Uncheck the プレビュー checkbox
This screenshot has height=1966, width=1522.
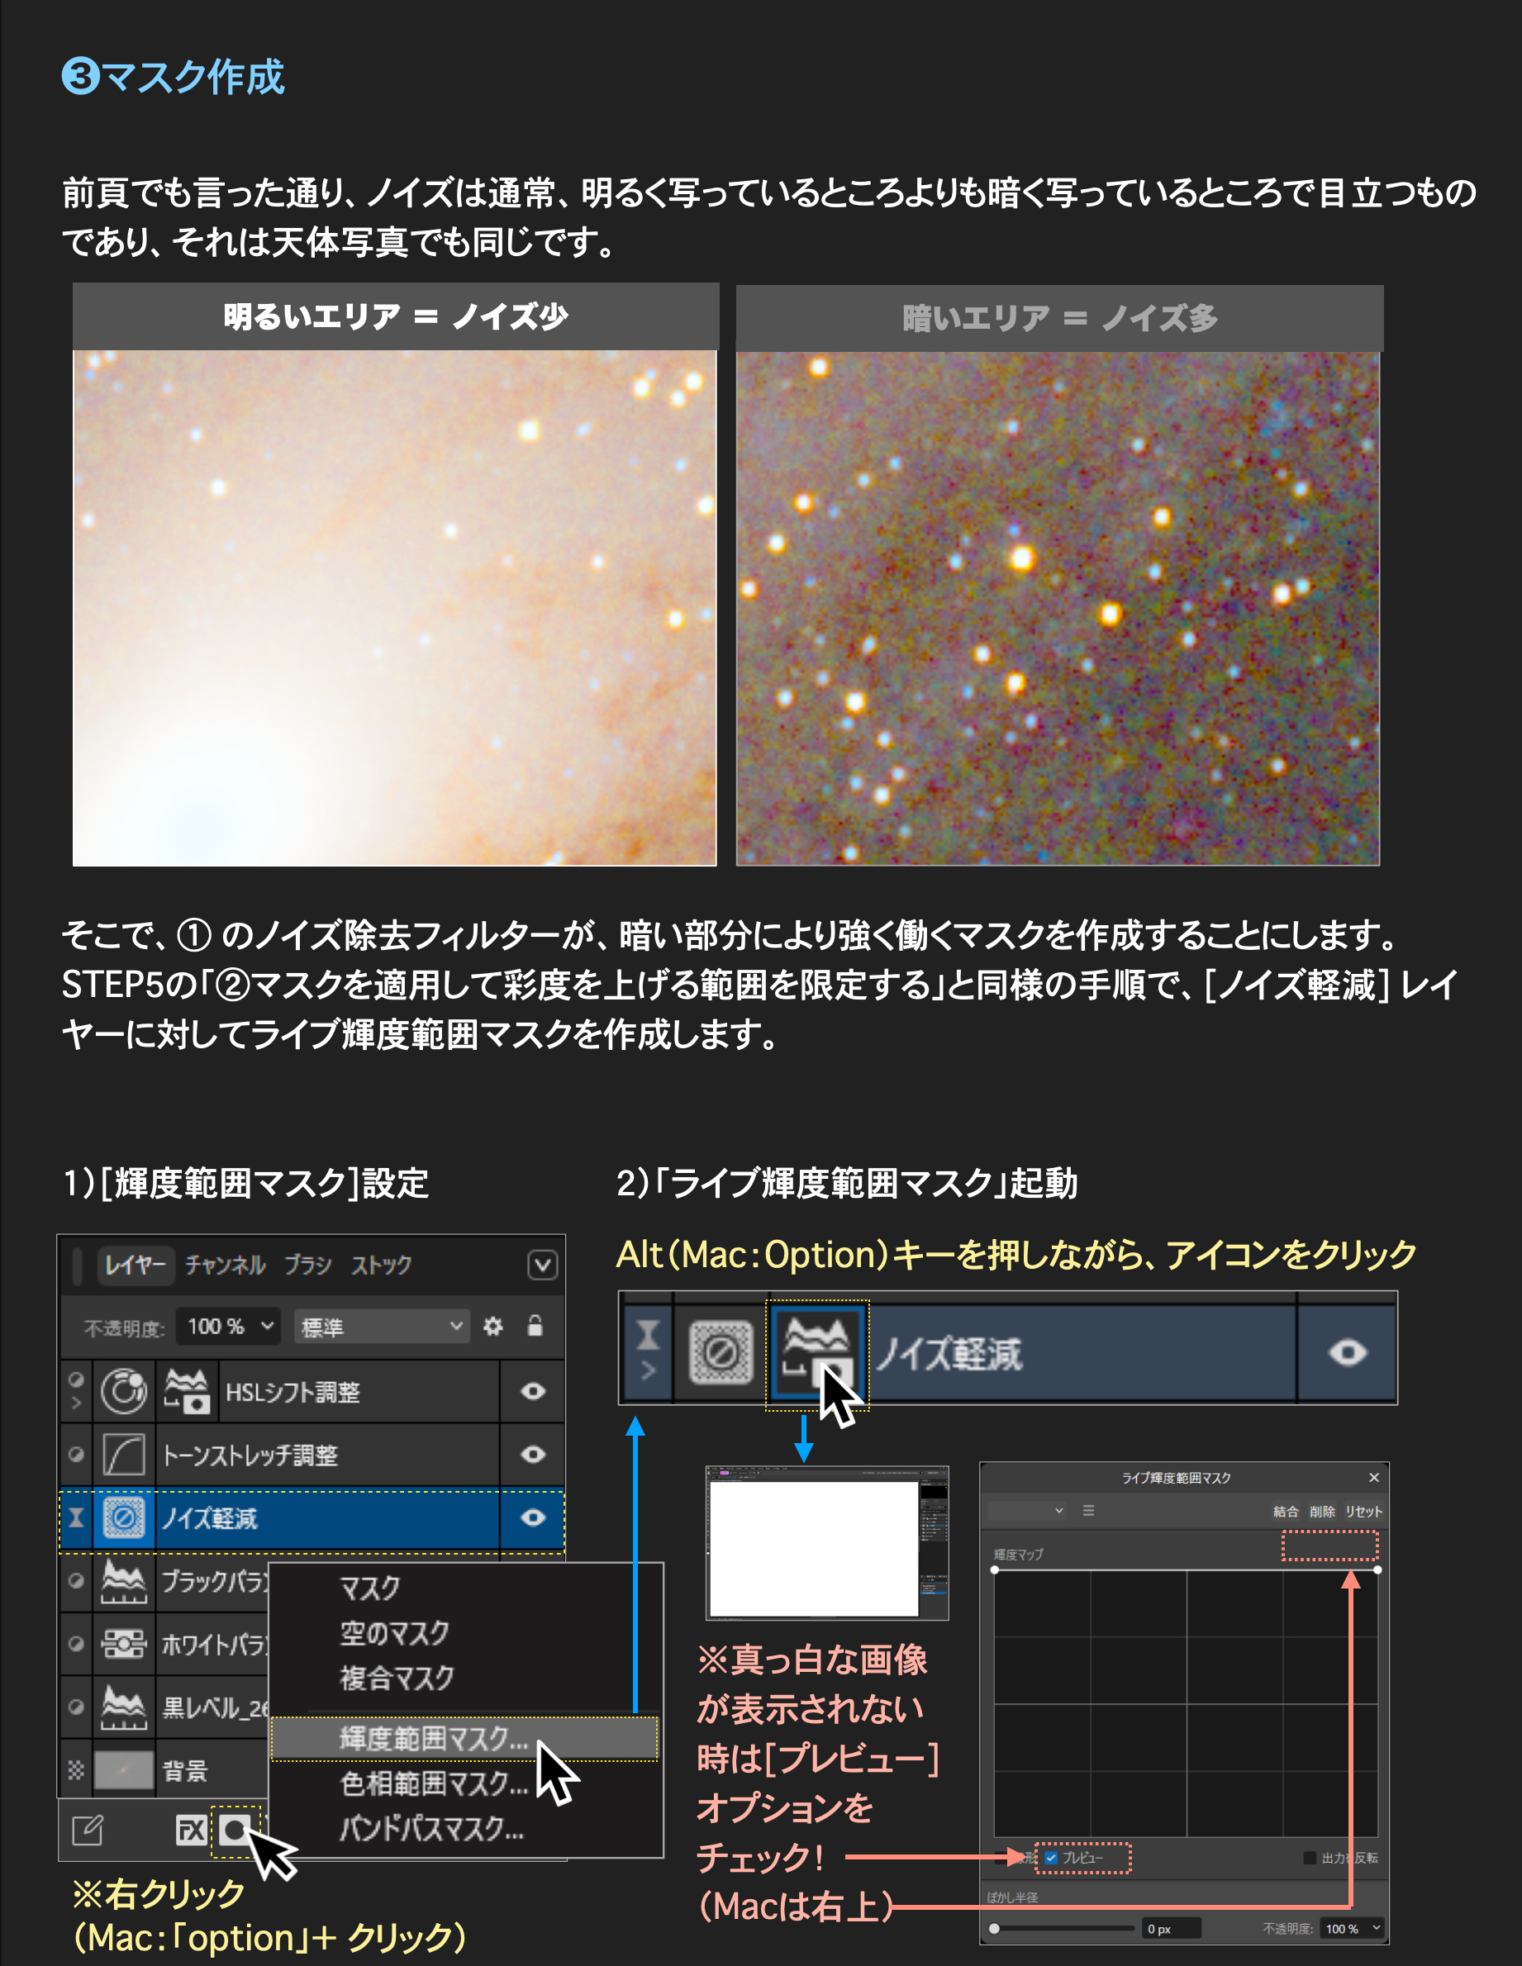tap(1051, 1858)
